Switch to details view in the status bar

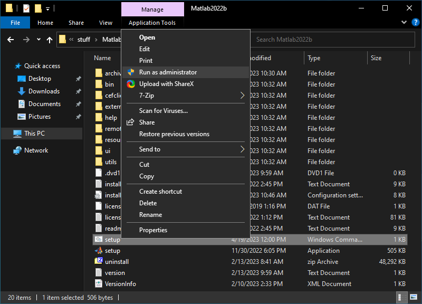click(403, 298)
